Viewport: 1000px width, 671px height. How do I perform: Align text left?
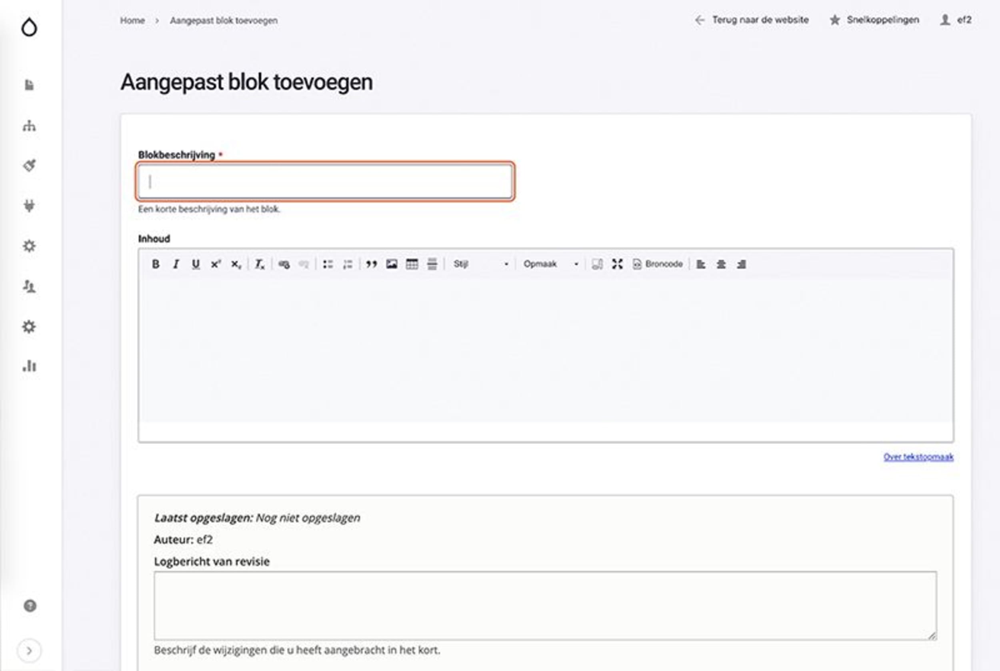[701, 264]
